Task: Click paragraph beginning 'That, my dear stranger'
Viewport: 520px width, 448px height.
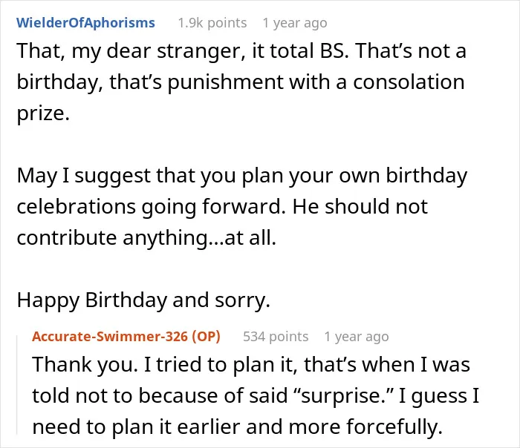Action: (x=241, y=82)
